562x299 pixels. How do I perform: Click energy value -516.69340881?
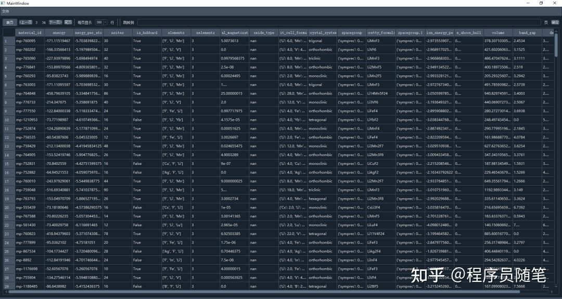pyautogui.click(x=59, y=190)
